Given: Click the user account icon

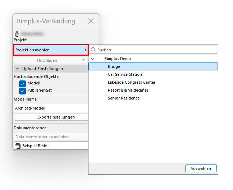Looking at the screenshot, I should pyautogui.click(x=17, y=34).
